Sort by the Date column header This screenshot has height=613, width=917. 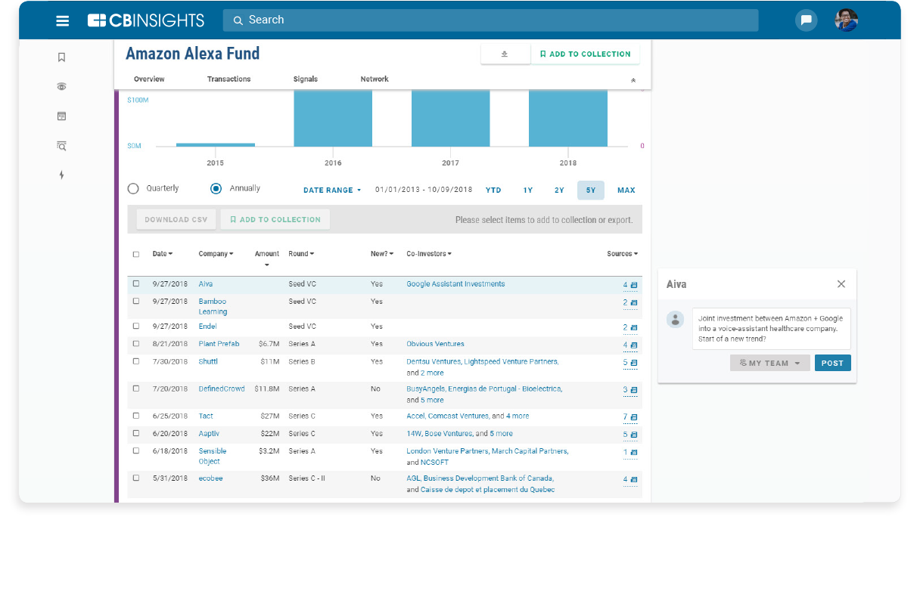(163, 254)
